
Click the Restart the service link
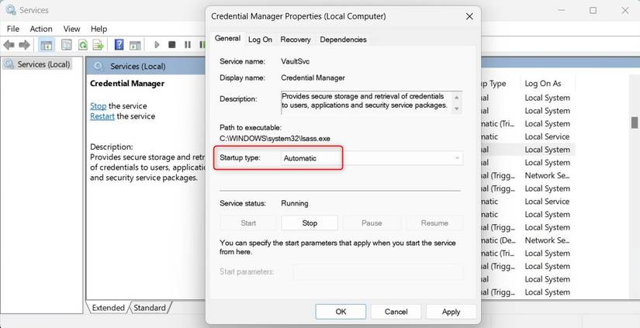pyautogui.click(x=102, y=116)
